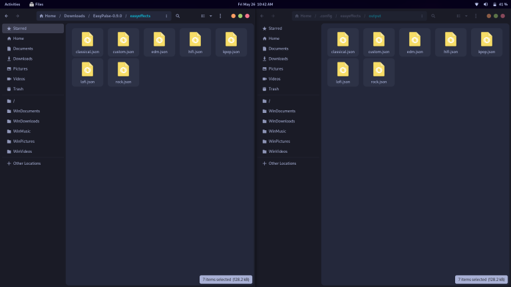Open WinMusic in the right window sidebar
The image size is (511, 287).
point(277,132)
